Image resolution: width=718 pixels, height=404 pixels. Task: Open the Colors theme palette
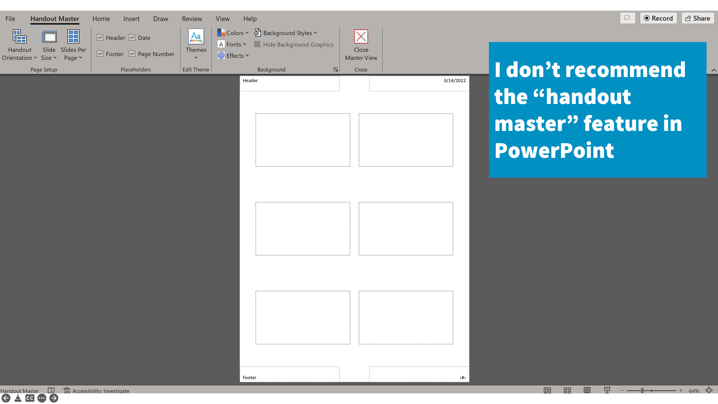coord(233,33)
